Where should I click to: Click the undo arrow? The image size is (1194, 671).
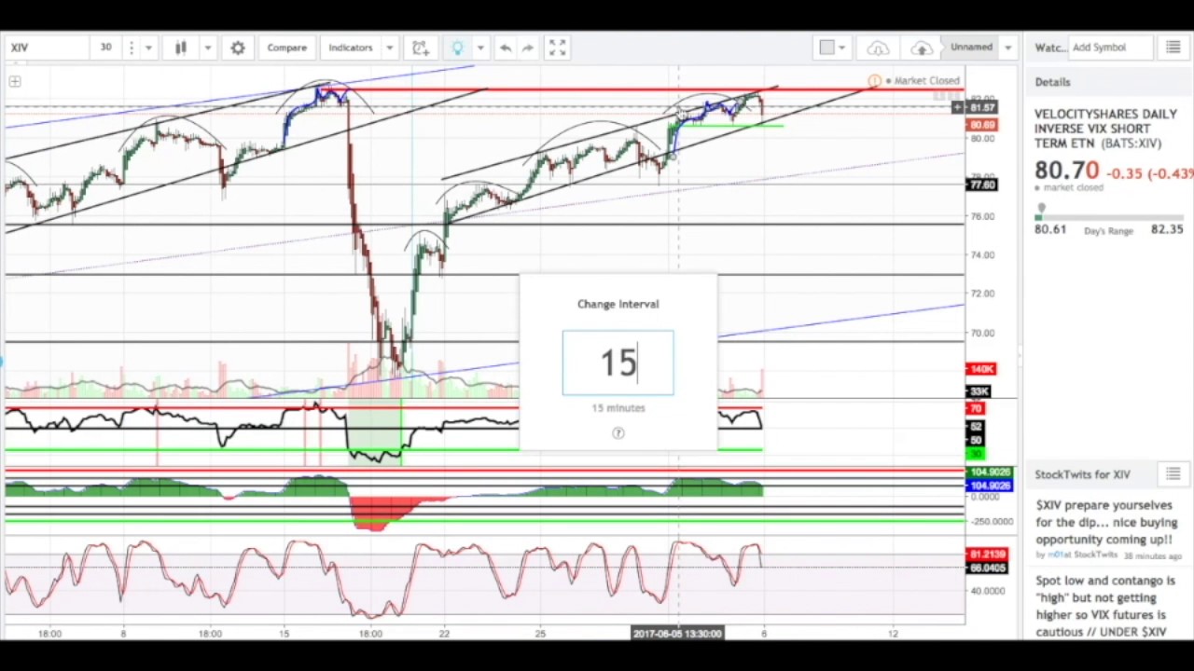506,48
